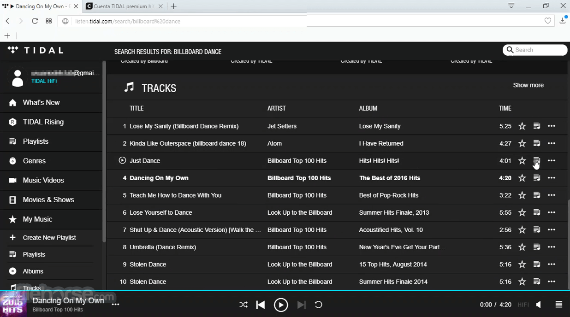Add Umbrella (Dance Remix) to playlist
The image size is (570, 317).
537,247
